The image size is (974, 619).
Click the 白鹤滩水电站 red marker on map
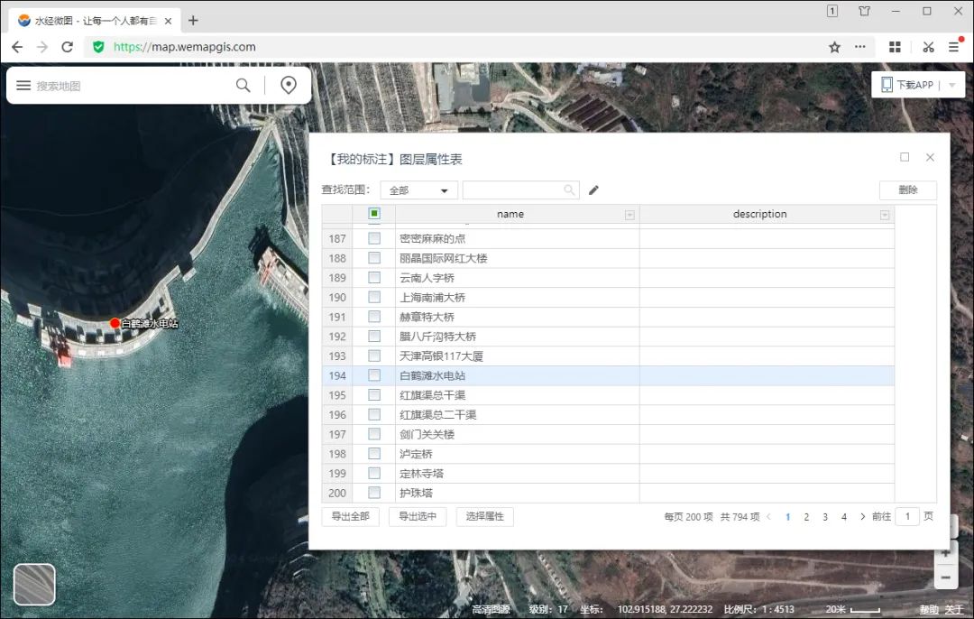point(114,321)
